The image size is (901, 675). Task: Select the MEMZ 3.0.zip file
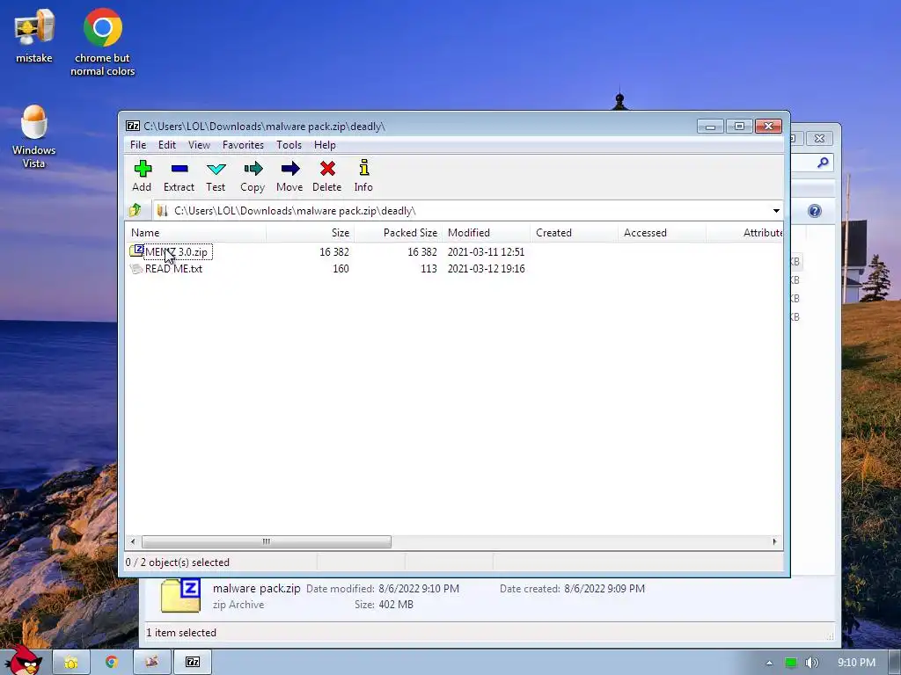coord(176,251)
